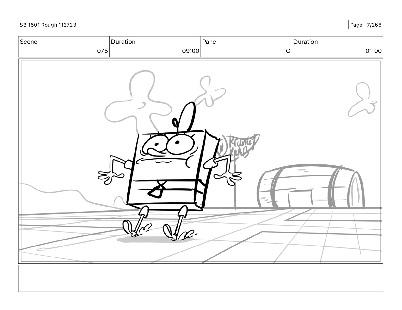Click the scene number '075'
This screenshot has width=402, height=310.
(x=103, y=51)
